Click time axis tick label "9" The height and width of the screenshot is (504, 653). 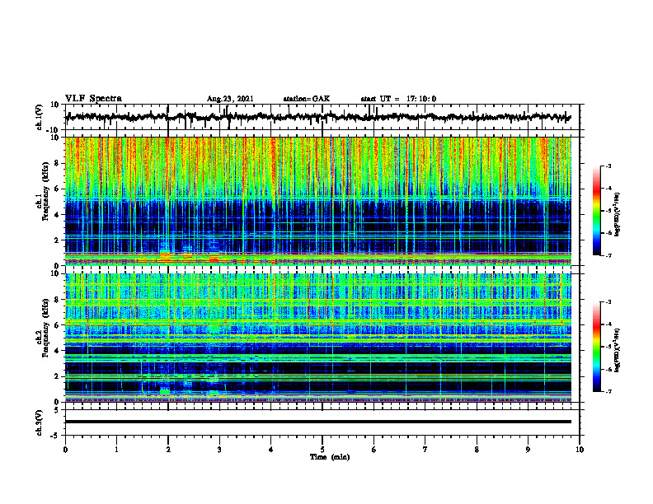pos(528,450)
